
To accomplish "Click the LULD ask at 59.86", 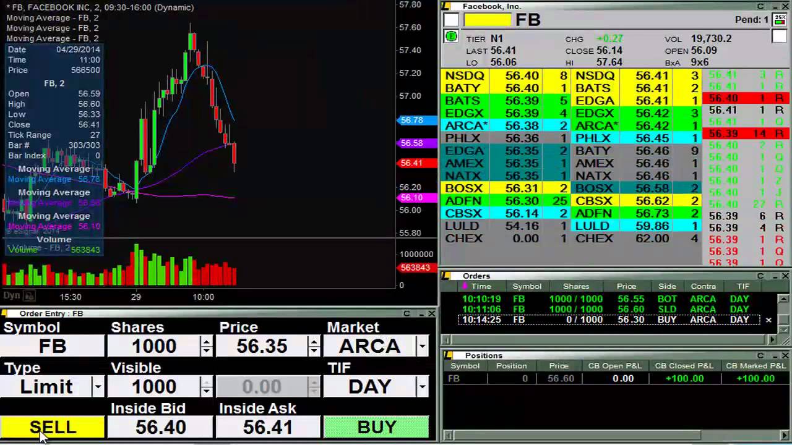I will (x=637, y=226).
